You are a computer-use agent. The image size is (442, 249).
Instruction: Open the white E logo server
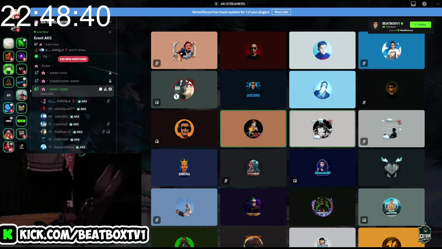pos(9,43)
